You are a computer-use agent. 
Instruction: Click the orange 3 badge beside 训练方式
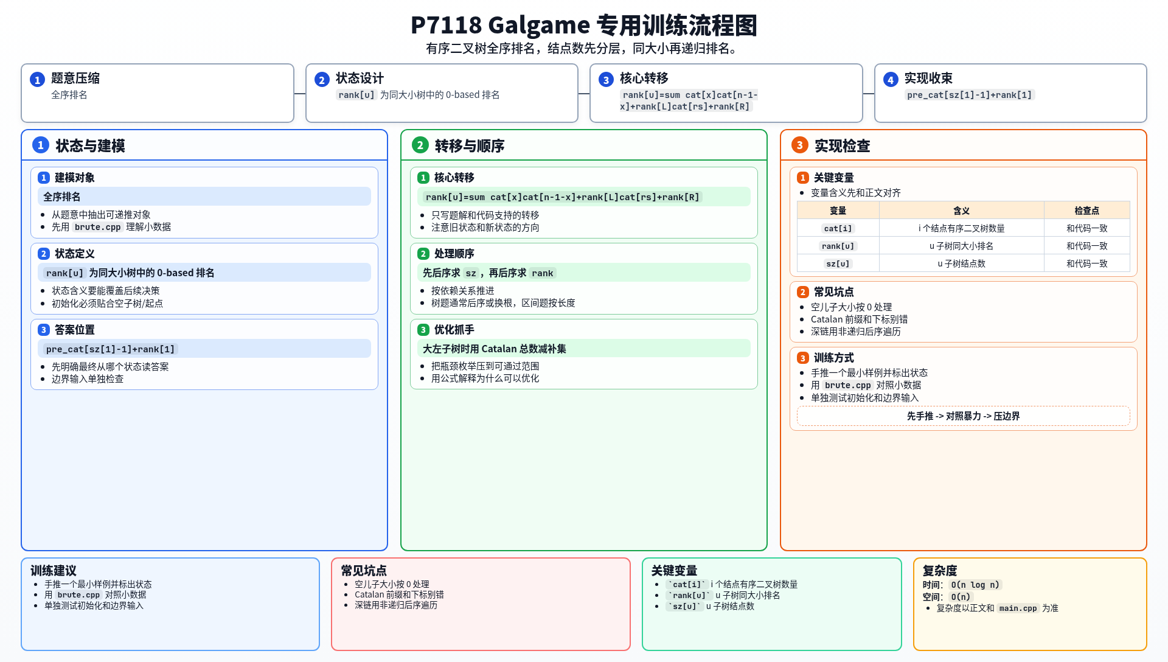pyautogui.click(x=803, y=358)
